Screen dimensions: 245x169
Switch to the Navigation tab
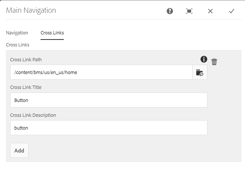[17, 33]
